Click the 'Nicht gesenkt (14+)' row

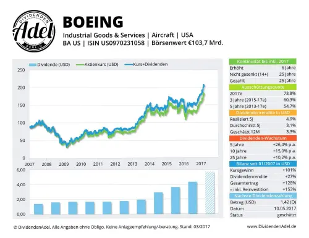263,74
